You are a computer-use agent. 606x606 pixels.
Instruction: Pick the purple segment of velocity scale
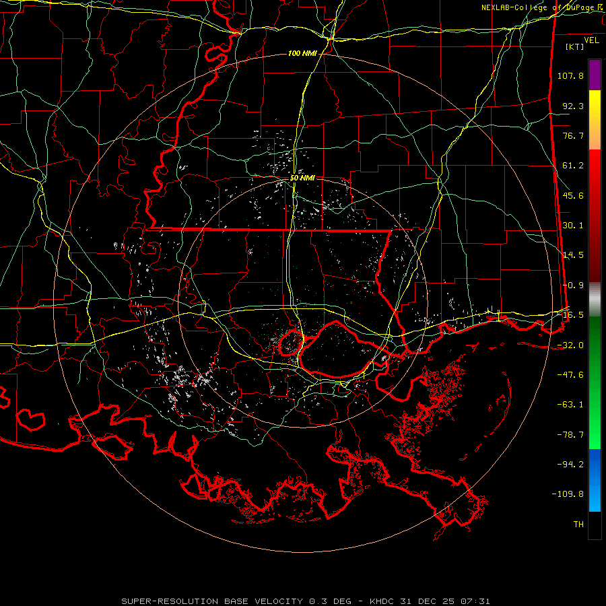tap(595, 75)
